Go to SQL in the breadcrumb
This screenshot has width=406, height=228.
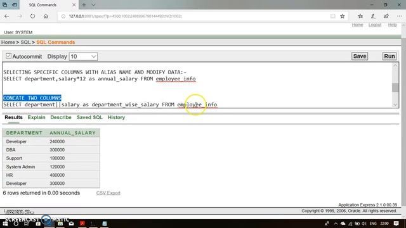click(25, 42)
